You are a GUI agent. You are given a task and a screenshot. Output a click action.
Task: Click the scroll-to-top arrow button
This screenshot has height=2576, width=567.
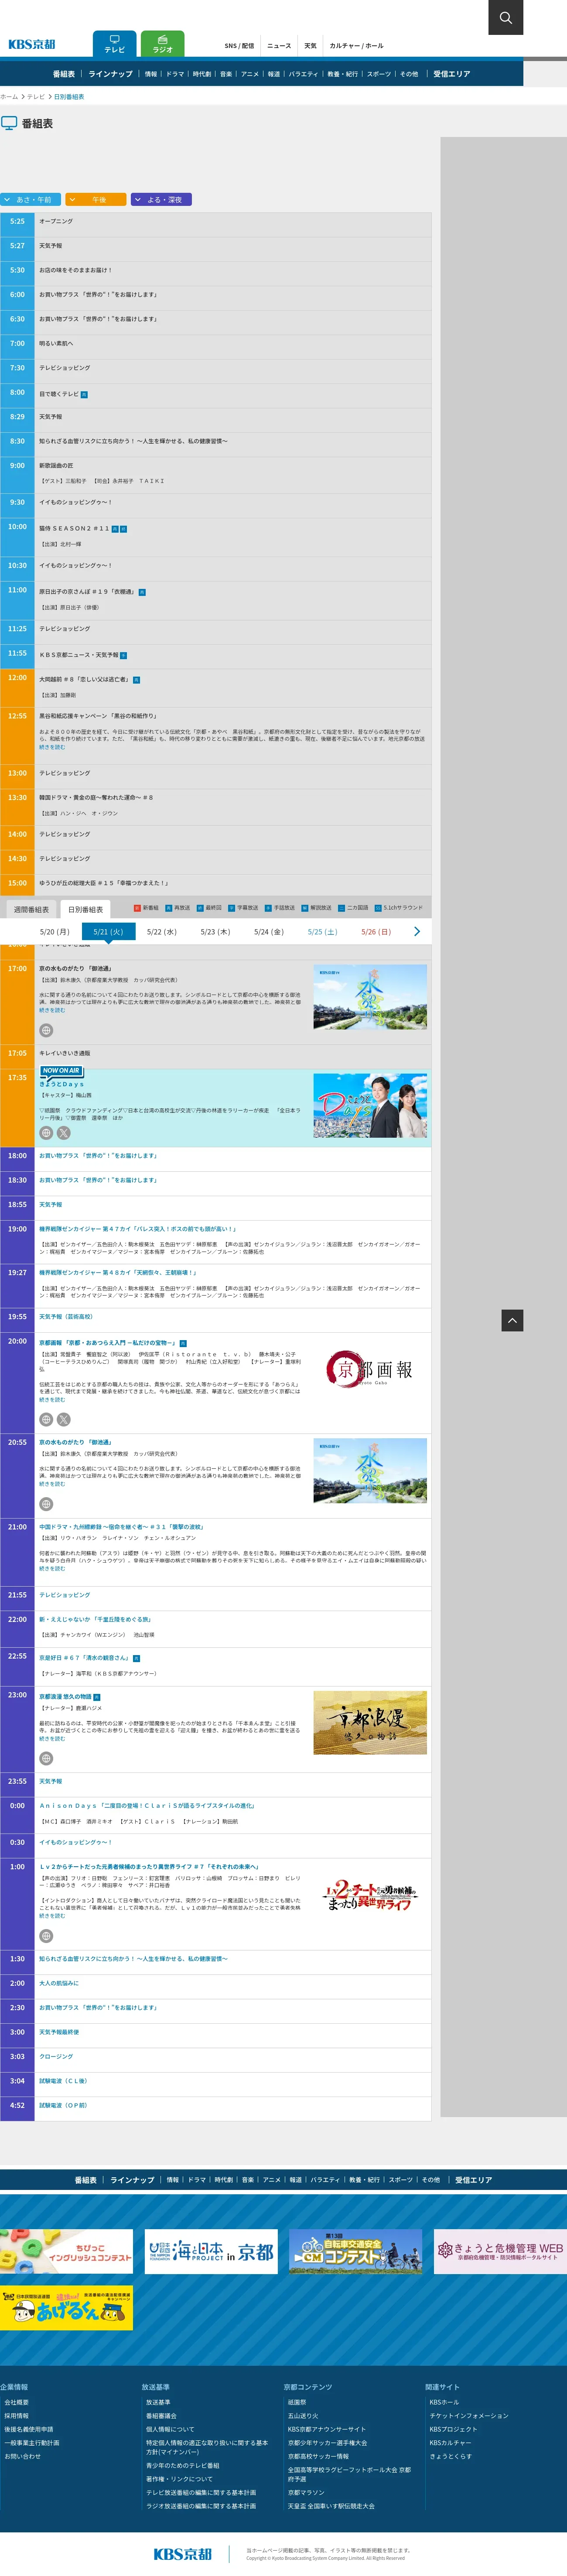click(x=512, y=1321)
